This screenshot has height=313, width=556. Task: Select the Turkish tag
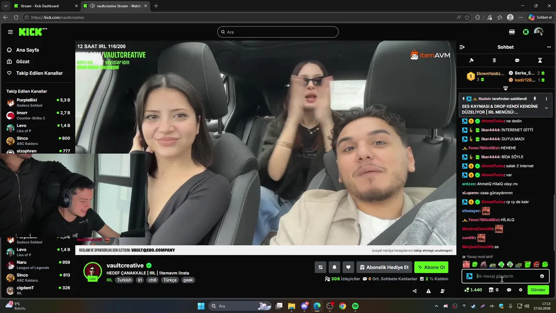pyautogui.click(x=124, y=280)
